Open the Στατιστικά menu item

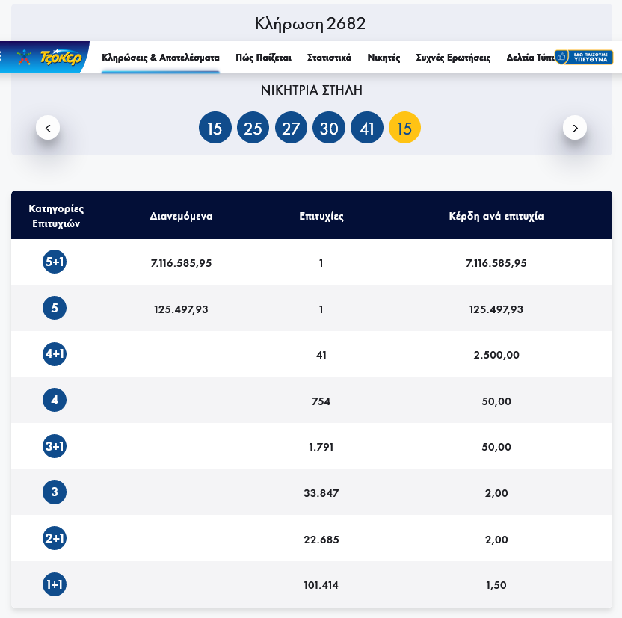[x=329, y=58]
